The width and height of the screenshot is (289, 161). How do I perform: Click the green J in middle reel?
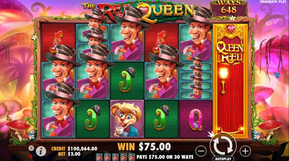[127, 81]
